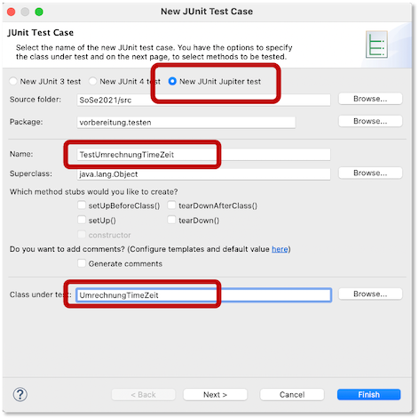
Task: Browse for the superclass
Action: [370, 173]
